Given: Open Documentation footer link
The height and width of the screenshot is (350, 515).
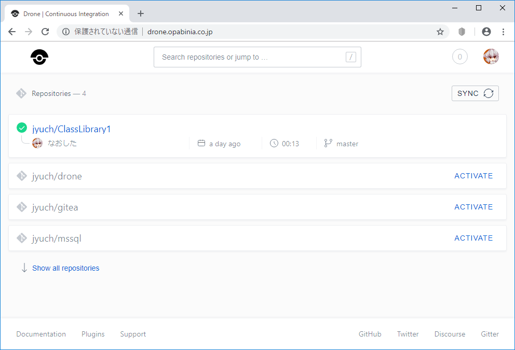Looking at the screenshot, I should (x=41, y=334).
